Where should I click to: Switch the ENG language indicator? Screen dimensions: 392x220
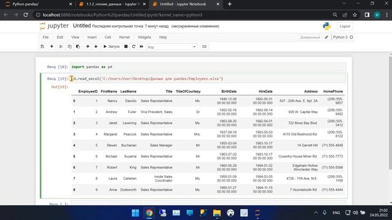pos(336,213)
